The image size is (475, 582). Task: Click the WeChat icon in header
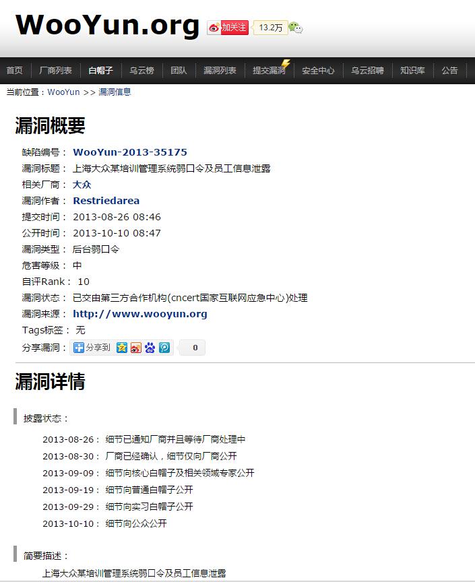tap(295, 28)
